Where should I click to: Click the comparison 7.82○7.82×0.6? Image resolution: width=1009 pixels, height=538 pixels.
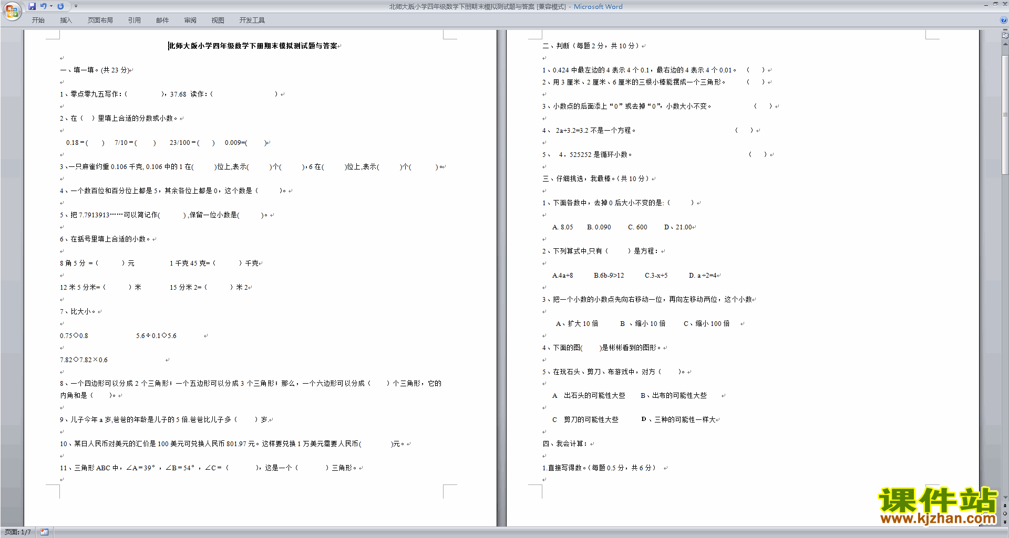tap(84, 360)
